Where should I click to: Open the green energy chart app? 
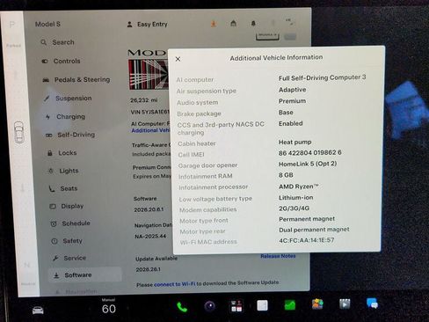[290, 304]
